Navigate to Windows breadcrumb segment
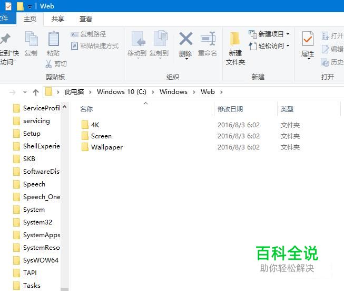Screen dimensions: 344x291 [173, 92]
